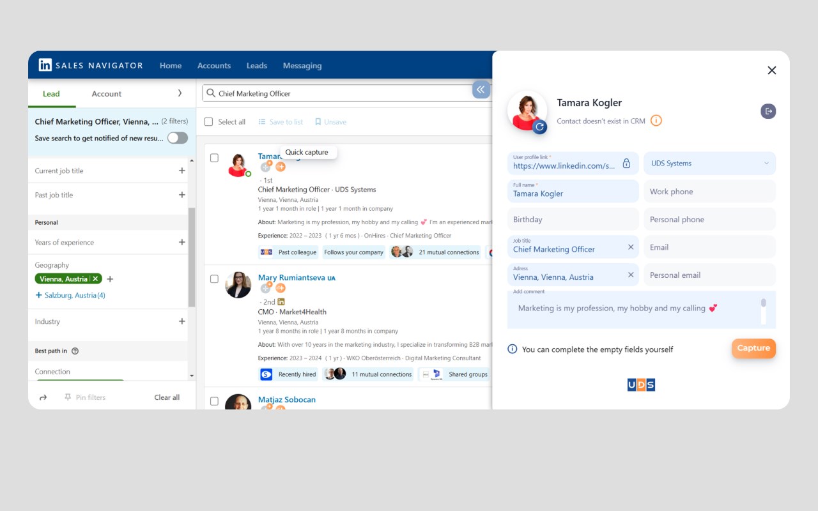Click grey capture icon for Mary Rumiantseva
This screenshot has height=511, width=818.
point(266,288)
